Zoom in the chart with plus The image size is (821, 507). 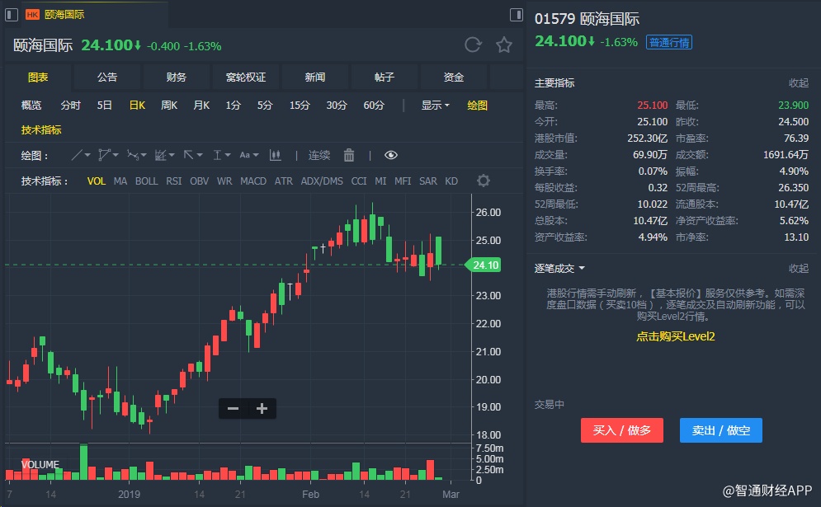(262, 408)
